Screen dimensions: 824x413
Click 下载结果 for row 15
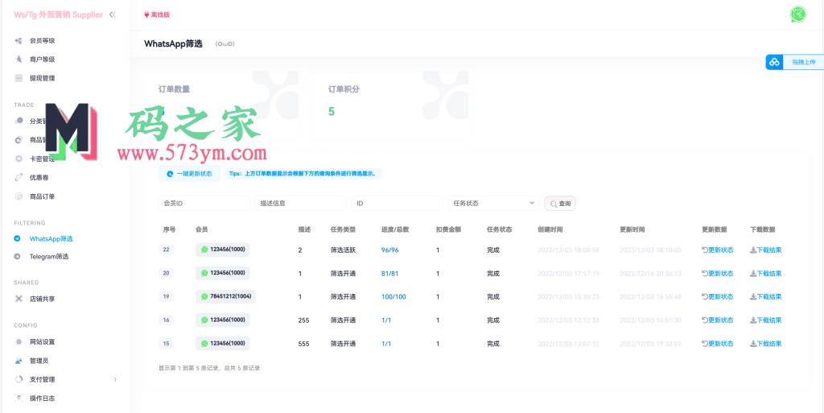[x=766, y=344]
